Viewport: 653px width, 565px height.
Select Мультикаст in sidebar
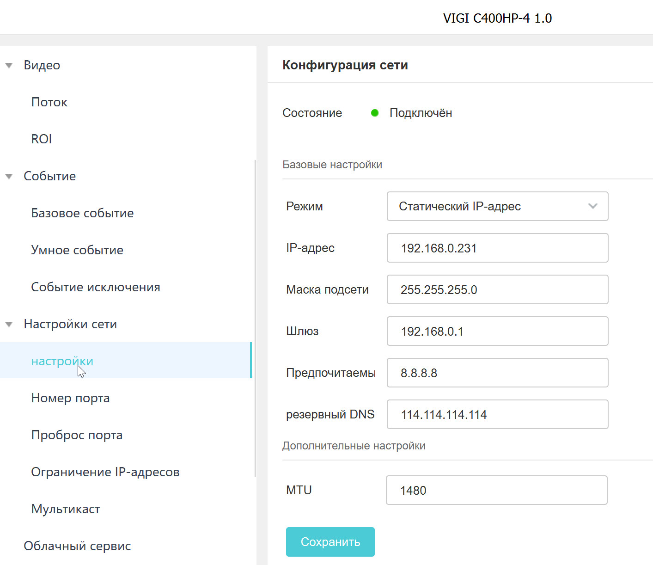(66, 509)
